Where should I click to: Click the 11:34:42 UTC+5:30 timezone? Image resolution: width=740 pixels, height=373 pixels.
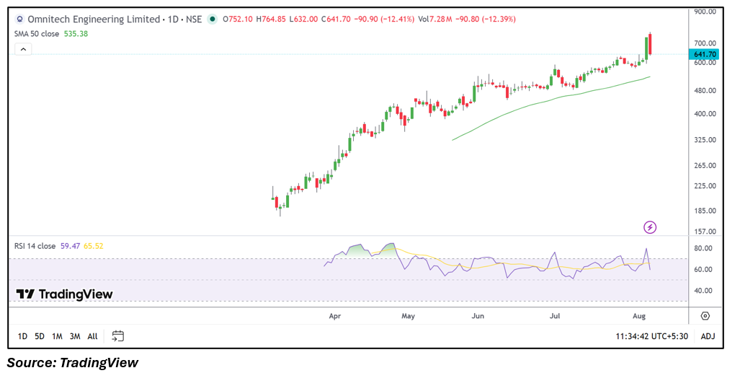click(652, 337)
